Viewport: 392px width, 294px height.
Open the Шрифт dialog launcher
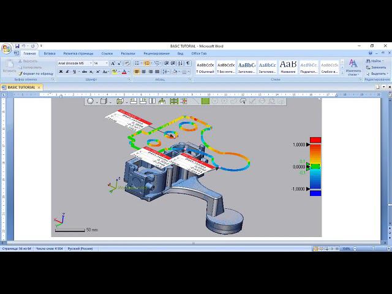pos(129,80)
